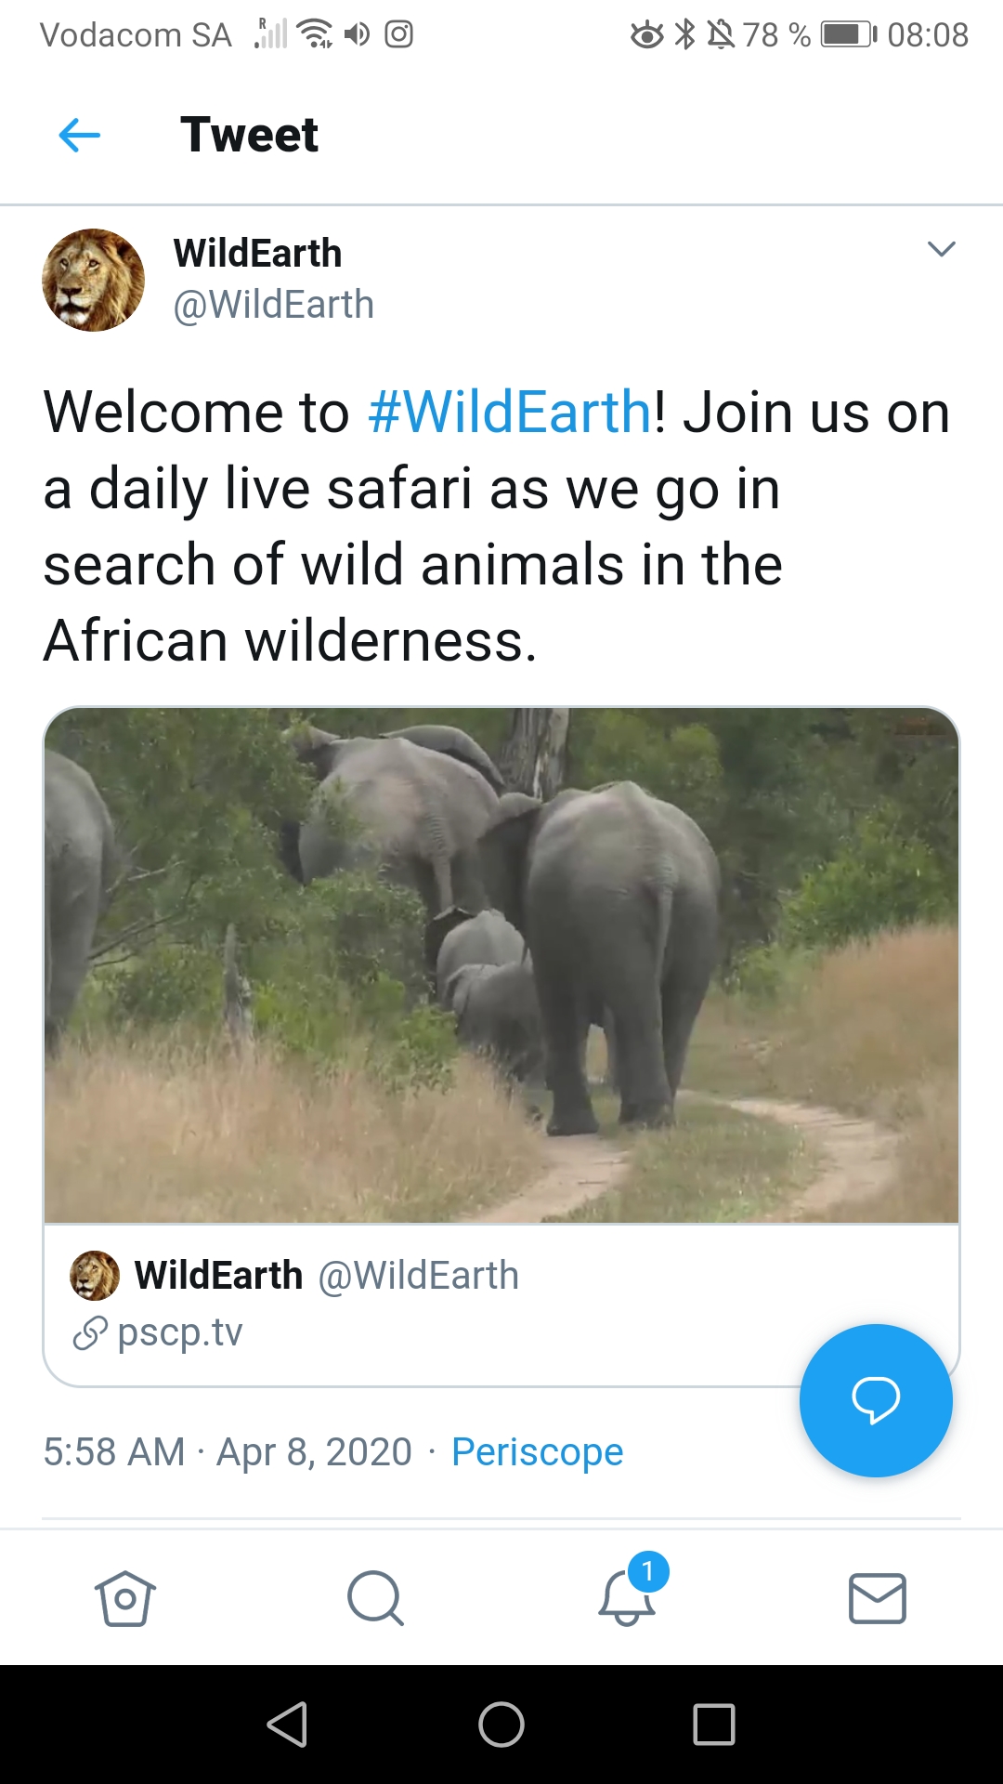
Task: Tap the small lion avatar in card
Action: click(x=95, y=1276)
